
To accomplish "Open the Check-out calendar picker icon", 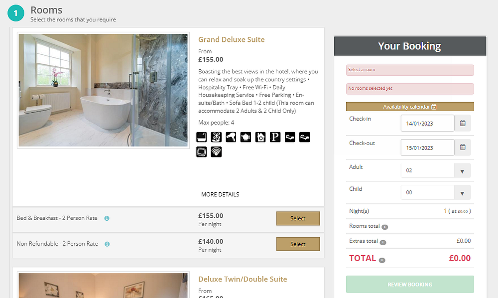I will click(463, 147).
